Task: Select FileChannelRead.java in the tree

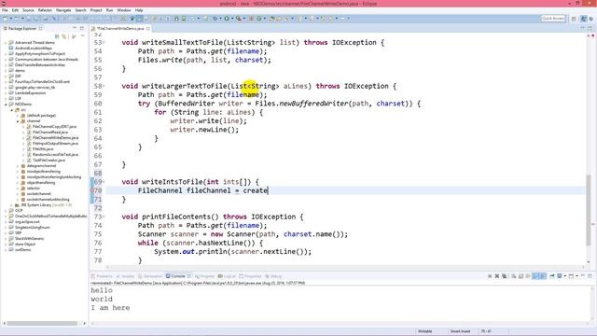Action: click(50, 133)
